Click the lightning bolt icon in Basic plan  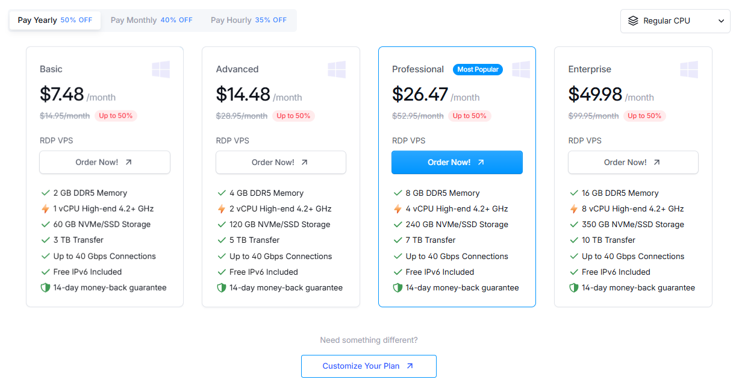(x=45, y=209)
